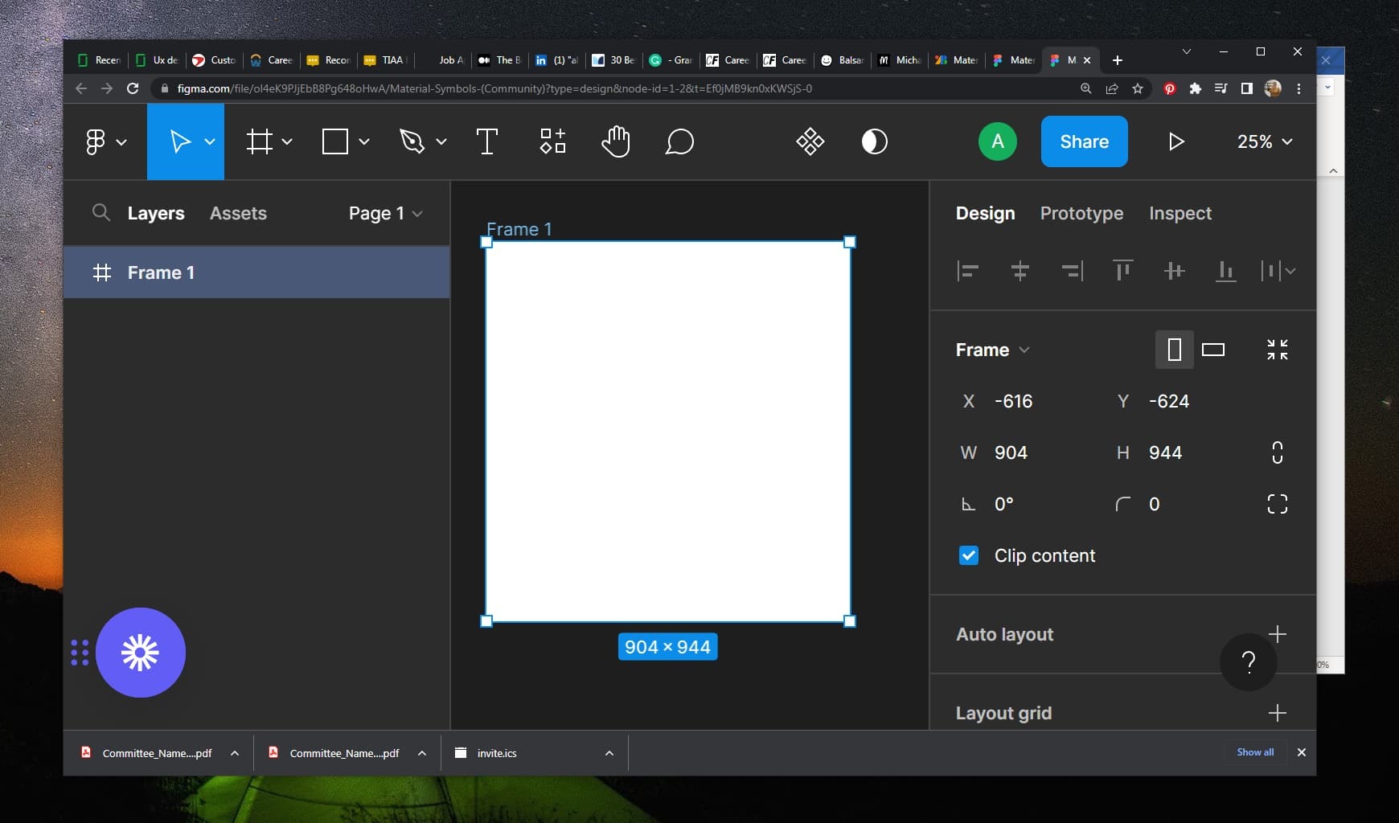The height and width of the screenshot is (823, 1399).
Task: Add Layout grid with plus
Action: tap(1278, 713)
